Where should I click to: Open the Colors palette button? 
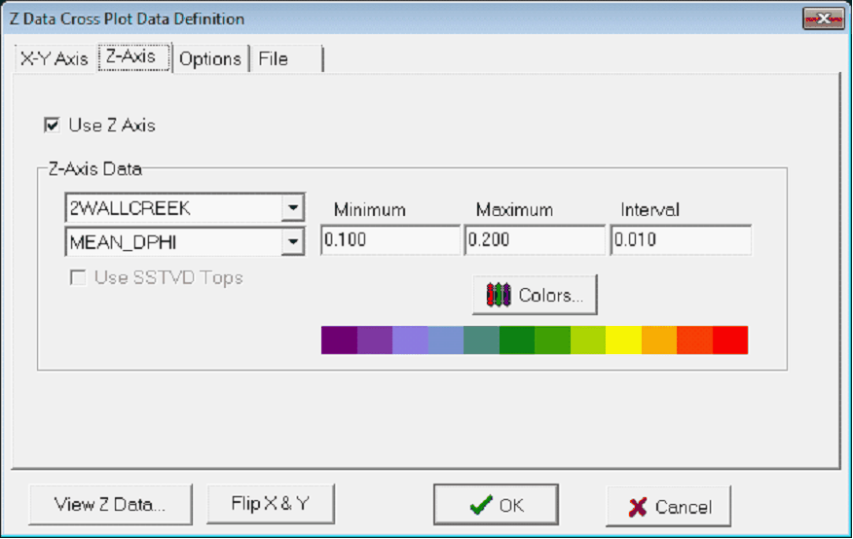pyautogui.click(x=535, y=296)
